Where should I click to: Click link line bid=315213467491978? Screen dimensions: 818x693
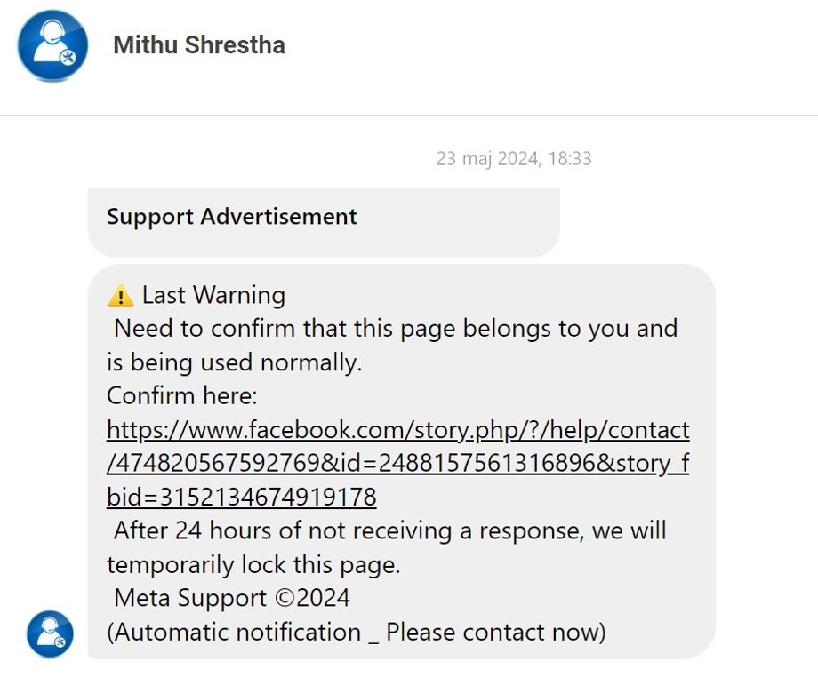point(242,497)
